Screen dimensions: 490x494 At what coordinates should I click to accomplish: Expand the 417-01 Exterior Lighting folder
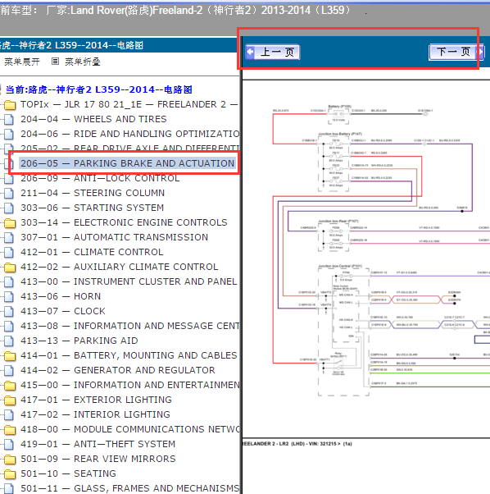point(10,400)
